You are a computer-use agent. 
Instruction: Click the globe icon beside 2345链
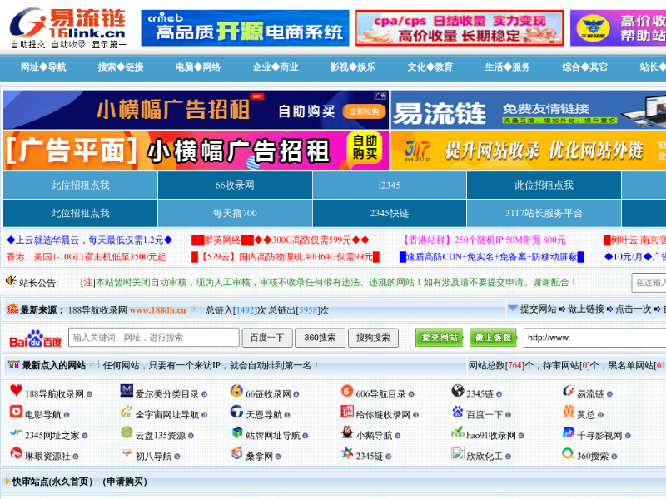point(457,390)
